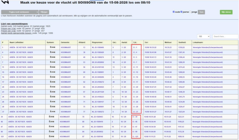The height and width of the screenshot is (140, 239).
Task: Click the Live icon in the row ranked 37
Action: tap(53, 112)
